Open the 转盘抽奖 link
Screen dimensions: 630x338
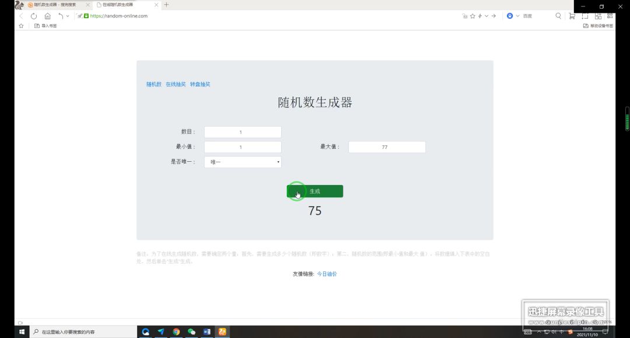click(200, 85)
